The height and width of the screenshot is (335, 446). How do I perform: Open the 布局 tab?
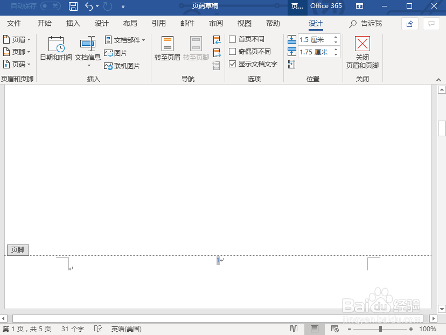130,23
